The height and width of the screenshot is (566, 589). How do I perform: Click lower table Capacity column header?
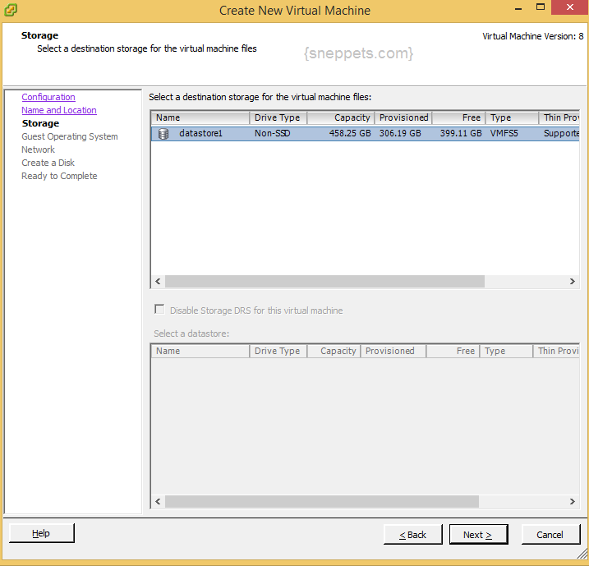pyautogui.click(x=334, y=351)
